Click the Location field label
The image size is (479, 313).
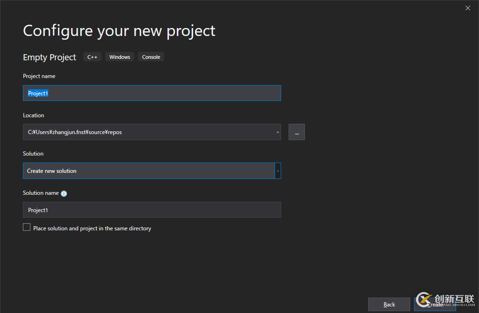[x=34, y=115]
